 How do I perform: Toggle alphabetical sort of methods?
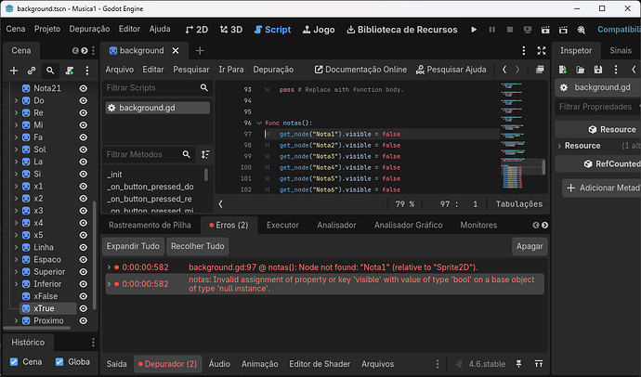tap(205, 154)
